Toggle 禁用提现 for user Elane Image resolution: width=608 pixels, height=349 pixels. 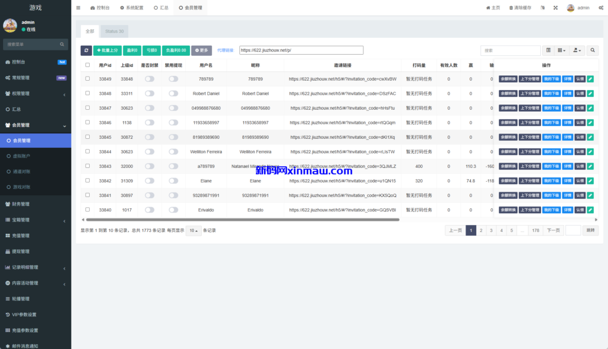pyautogui.click(x=173, y=180)
